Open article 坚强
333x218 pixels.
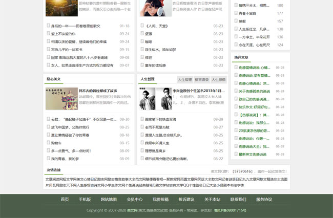coord(149,34)
